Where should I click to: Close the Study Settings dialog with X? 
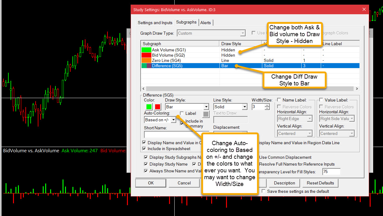click(x=364, y=10)
